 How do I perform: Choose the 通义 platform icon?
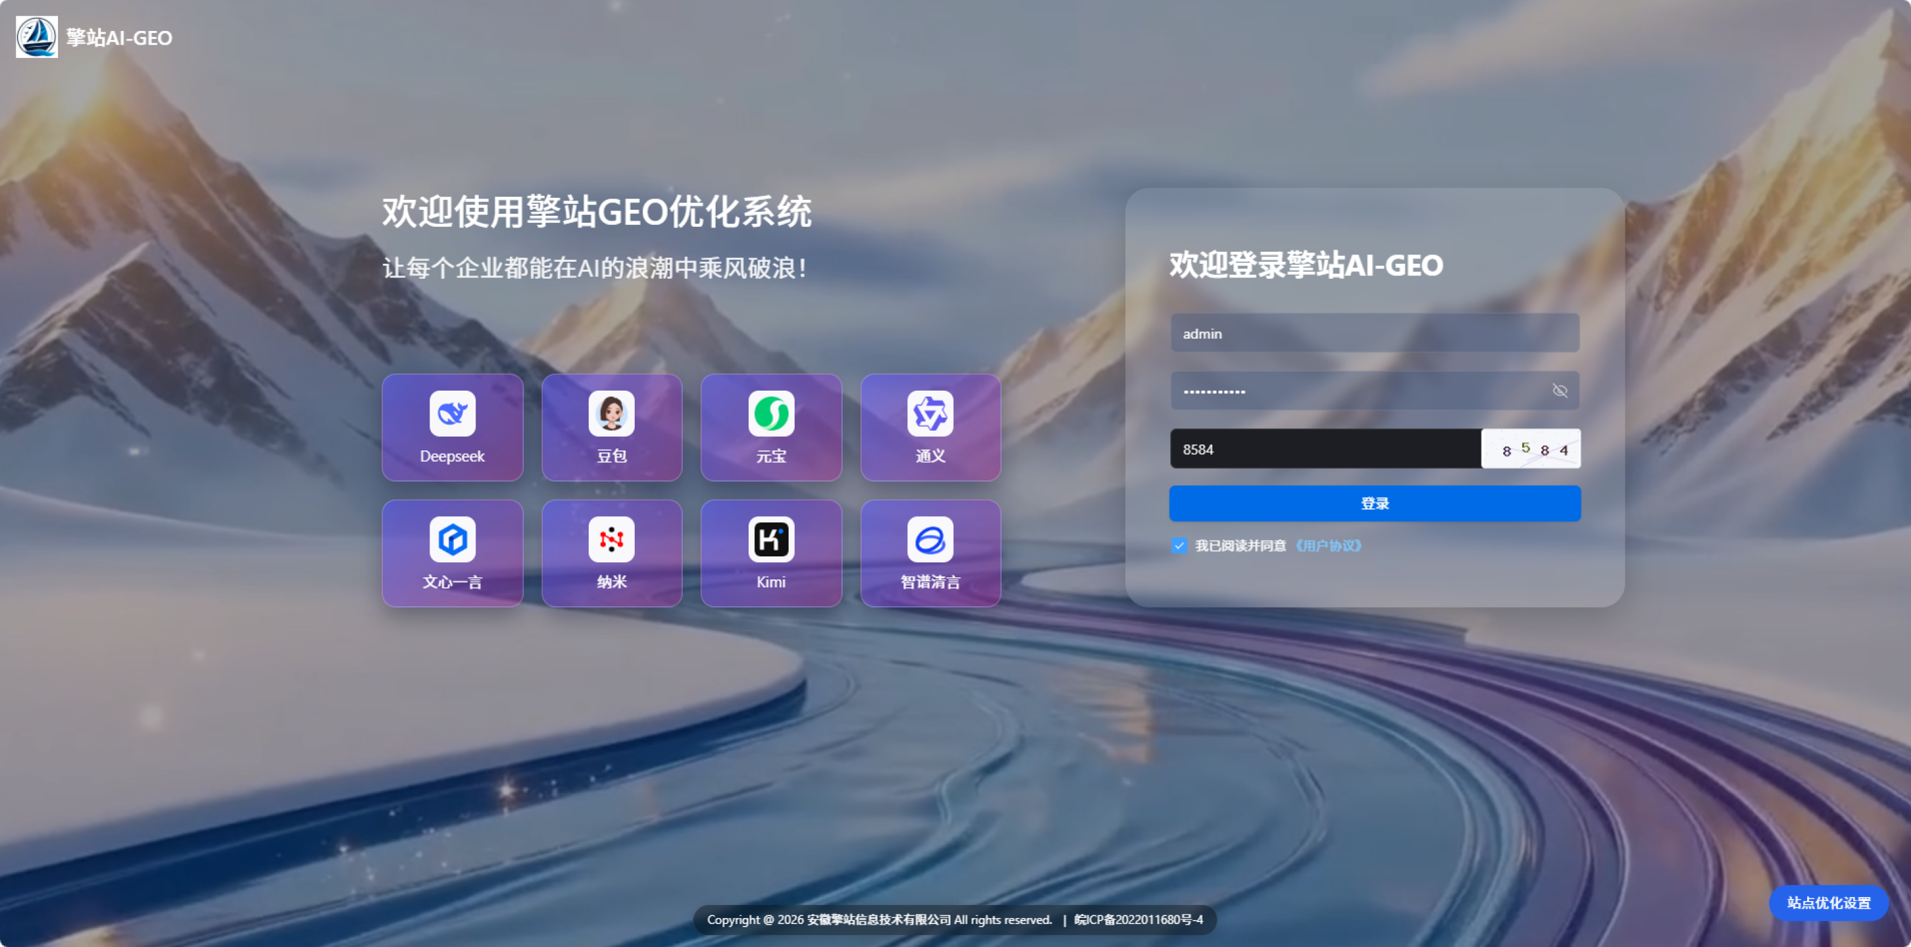pos(930,413)
